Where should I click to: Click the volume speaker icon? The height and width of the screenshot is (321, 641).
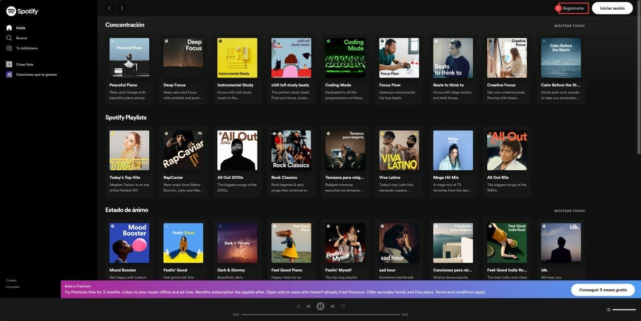608,309
